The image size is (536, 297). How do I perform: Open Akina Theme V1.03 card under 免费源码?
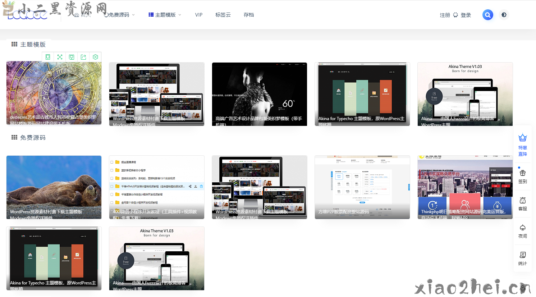[157, 259]
